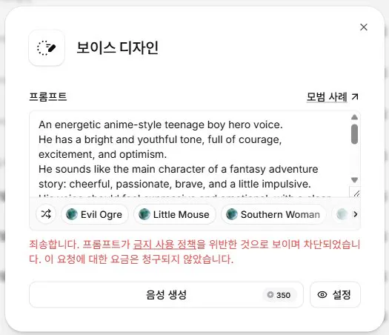Click the prompt scrollbar down arrow

tap(354, 179)
